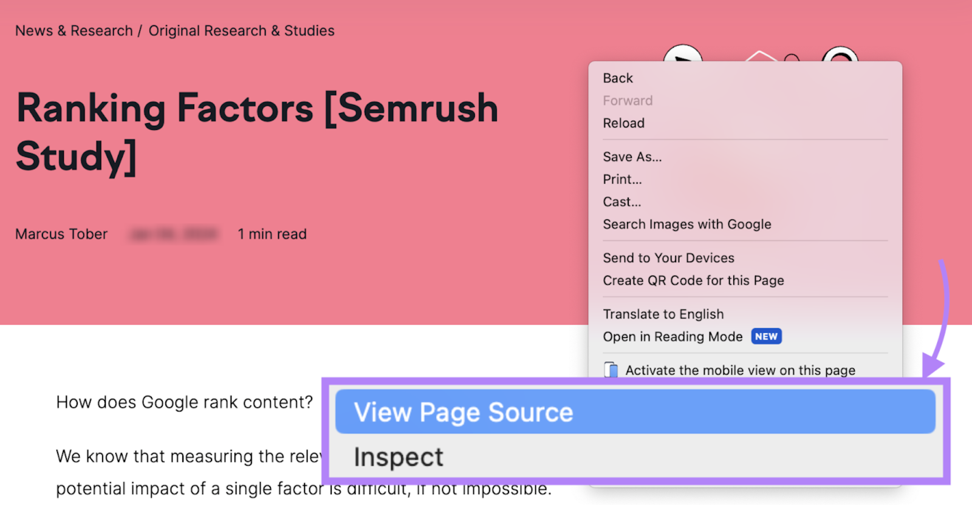
Task: Click "Back" in the context menu
Action: [x=618, y=78]
